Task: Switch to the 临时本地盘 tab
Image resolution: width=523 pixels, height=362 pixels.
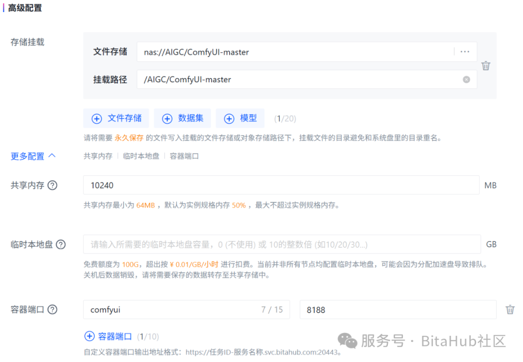Action: pyautogui.click(x=141, y=156)
